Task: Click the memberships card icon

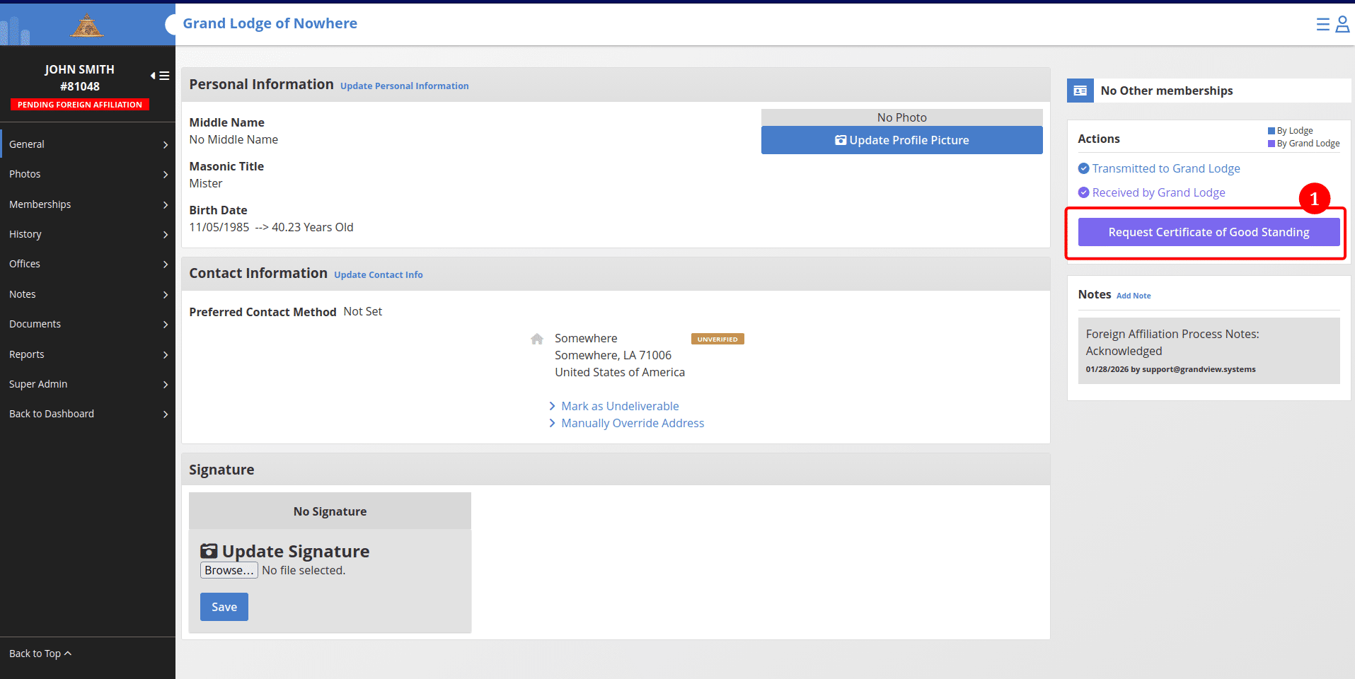Action: pyautogui.click(x=1080, y=91)
